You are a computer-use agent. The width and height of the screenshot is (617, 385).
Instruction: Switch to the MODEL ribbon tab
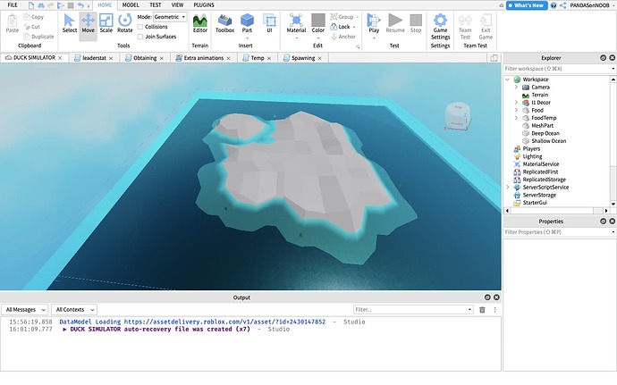[131, 5]
